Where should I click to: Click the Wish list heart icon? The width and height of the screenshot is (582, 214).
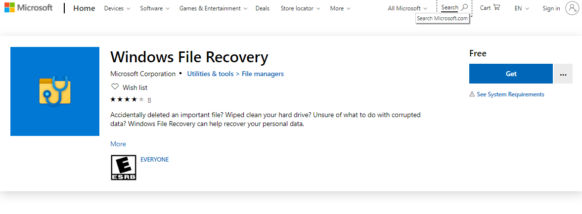pos(115,87)
